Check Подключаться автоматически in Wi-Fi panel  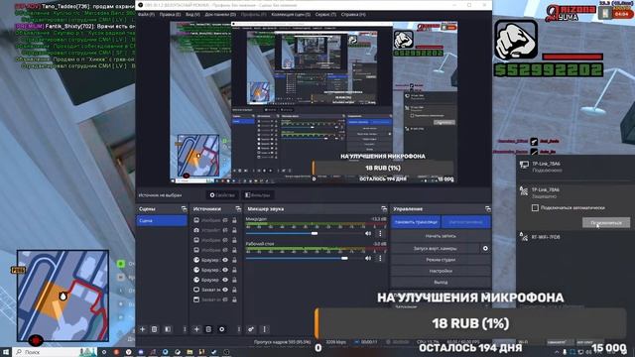[535, 207]
